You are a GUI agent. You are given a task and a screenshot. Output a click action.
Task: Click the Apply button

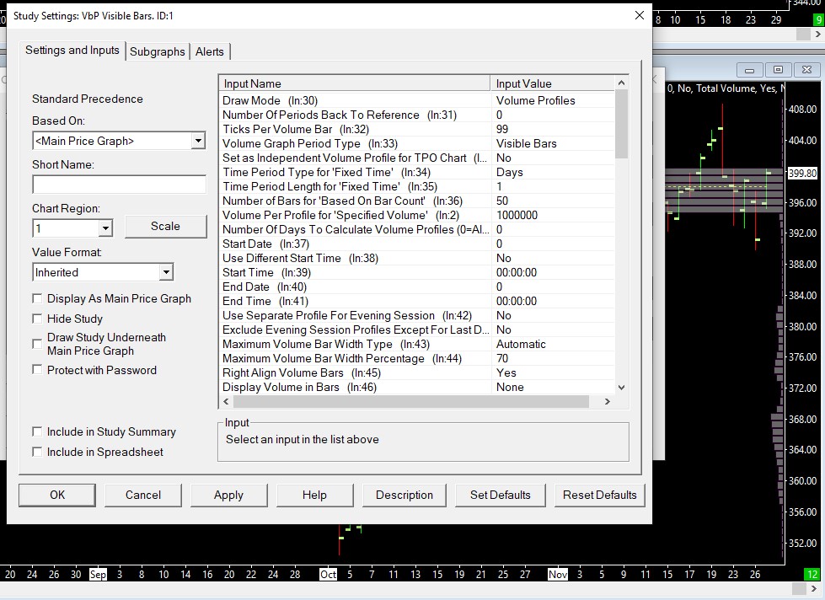point(228,495)
